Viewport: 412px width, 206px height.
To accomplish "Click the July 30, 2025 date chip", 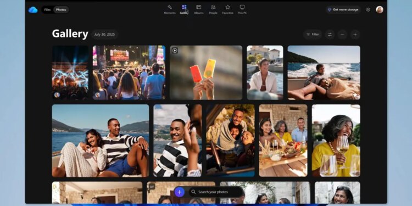I will 104,35.
